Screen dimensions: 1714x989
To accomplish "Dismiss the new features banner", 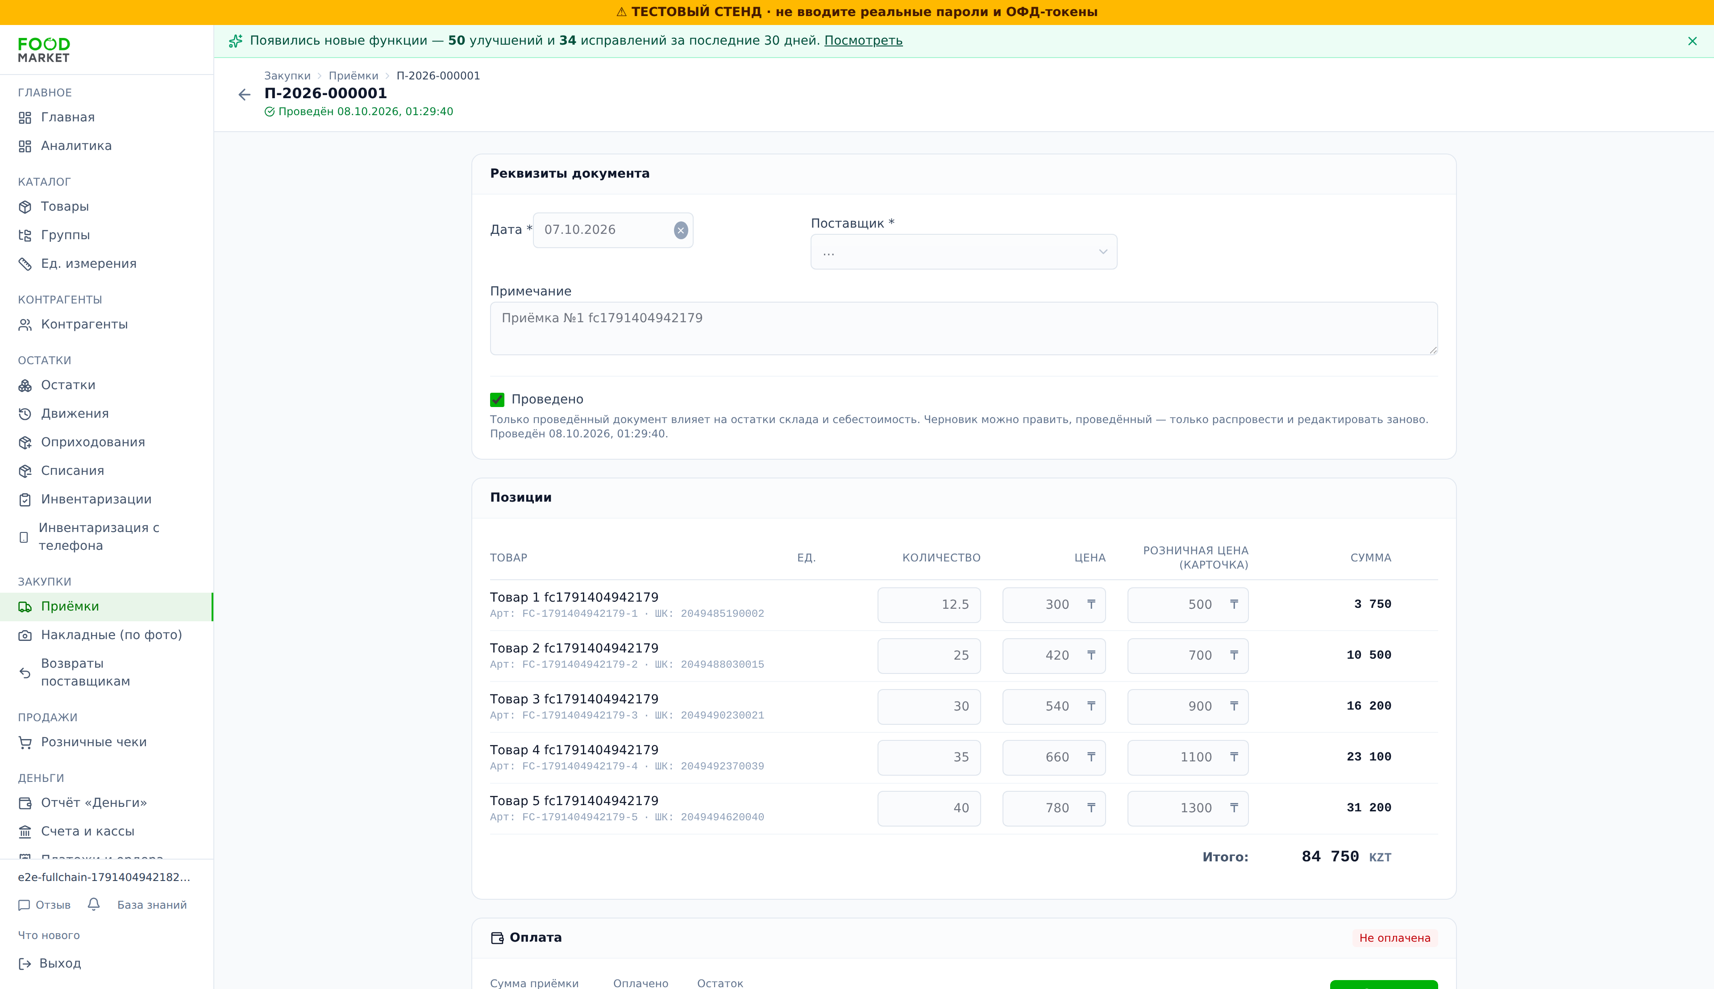I will pyautogui.click(x=1692, y=41).
